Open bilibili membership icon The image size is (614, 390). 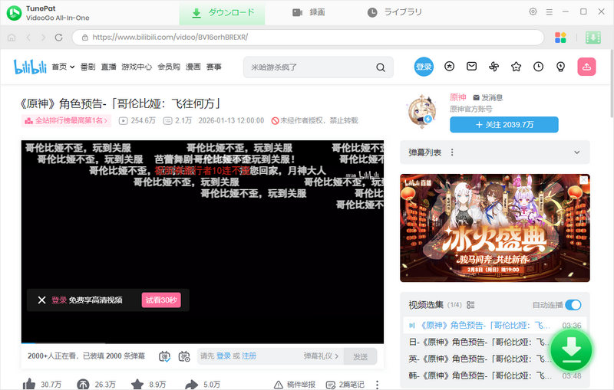pyautogui.click(x=449, y=67)
